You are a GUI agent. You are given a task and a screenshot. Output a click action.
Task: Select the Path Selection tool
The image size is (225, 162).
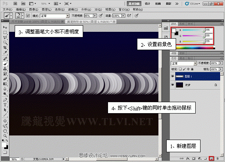tap(5, 110)
